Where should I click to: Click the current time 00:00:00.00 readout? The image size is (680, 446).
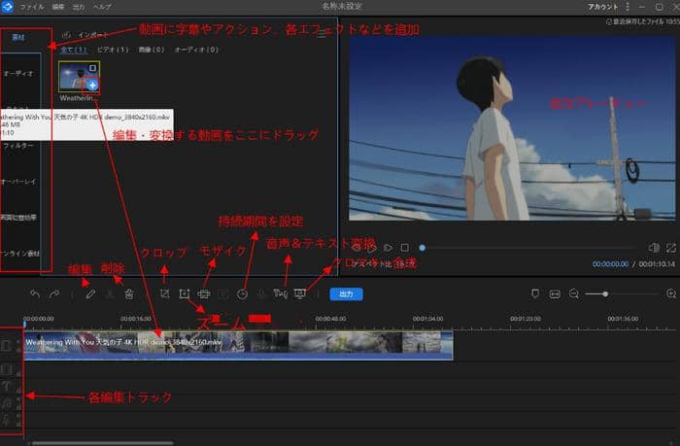pyautogui.click(x=610, y=263)
